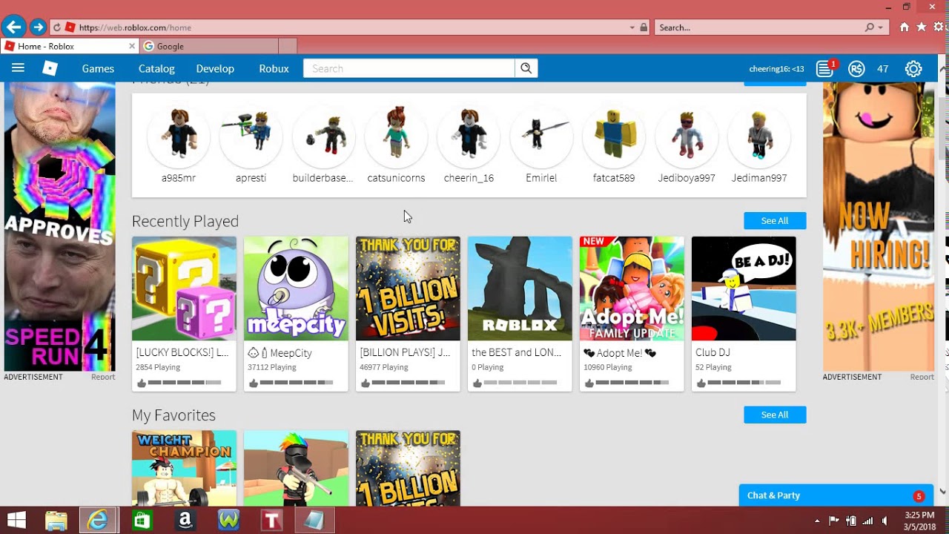Open the Develop menu item
The width and height of the screenshot is (949, 534).
[215, 68]
